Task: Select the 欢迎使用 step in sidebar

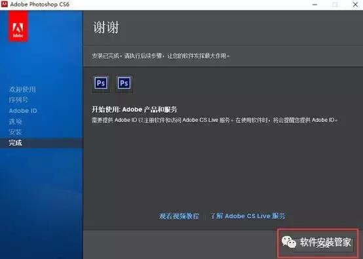Action: click(x=22, y=89)
